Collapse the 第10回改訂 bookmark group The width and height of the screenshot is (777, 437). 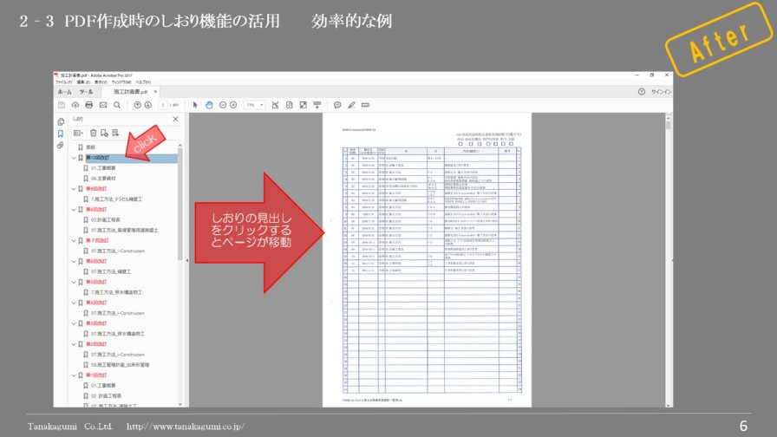point(74,158)
